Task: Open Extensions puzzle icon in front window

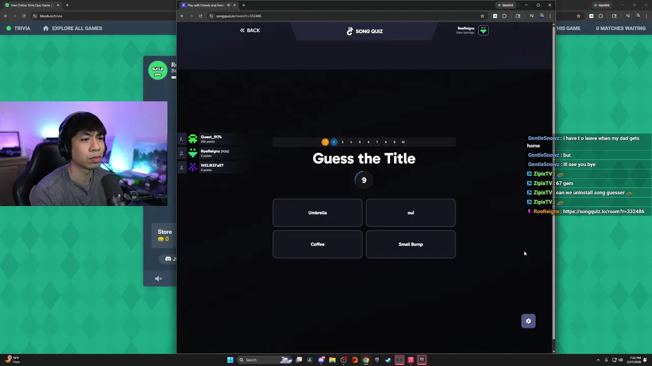Action: point(504,16)
